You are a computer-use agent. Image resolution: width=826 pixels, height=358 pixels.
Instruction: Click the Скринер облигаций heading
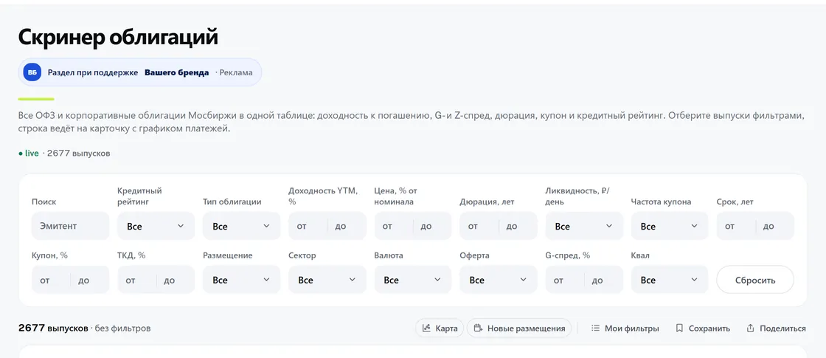[118, 37]
